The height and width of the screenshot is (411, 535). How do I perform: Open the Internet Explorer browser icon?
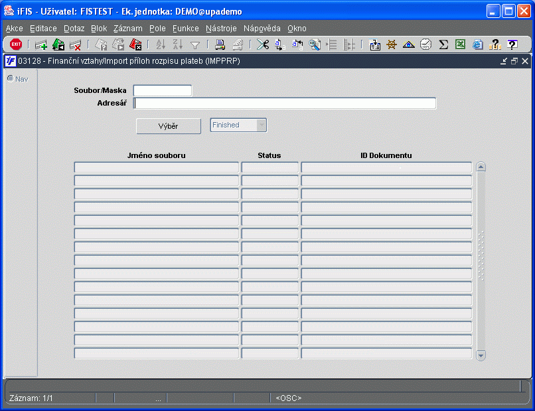478,44
